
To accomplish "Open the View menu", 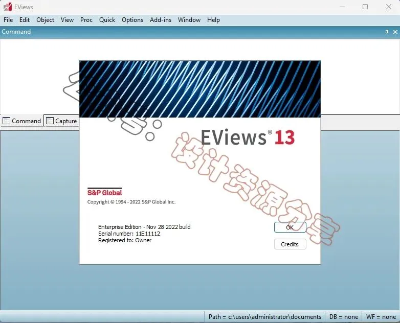I will (67, 20).
